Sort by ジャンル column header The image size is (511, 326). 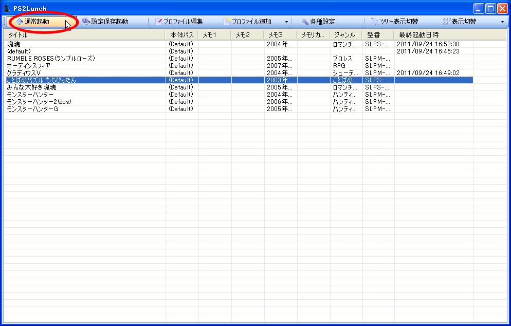[346, 35]
